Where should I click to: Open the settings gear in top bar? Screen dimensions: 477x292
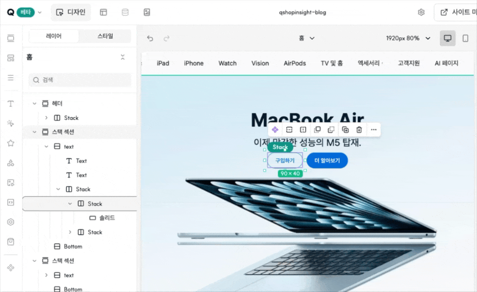pyautogui.click(x=421, y=12)
